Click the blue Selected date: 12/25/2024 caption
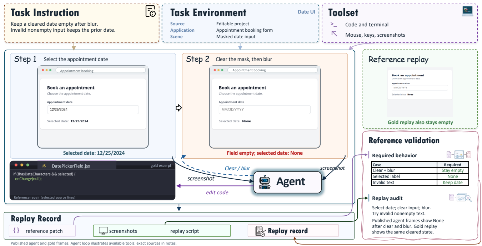 pos(94,153)
